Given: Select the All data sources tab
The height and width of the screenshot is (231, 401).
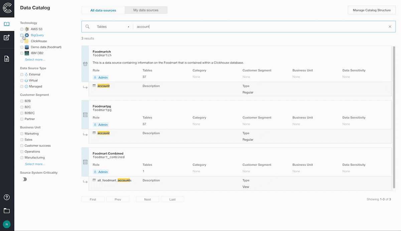Looking at the screenshot, I should pos(103,10).
